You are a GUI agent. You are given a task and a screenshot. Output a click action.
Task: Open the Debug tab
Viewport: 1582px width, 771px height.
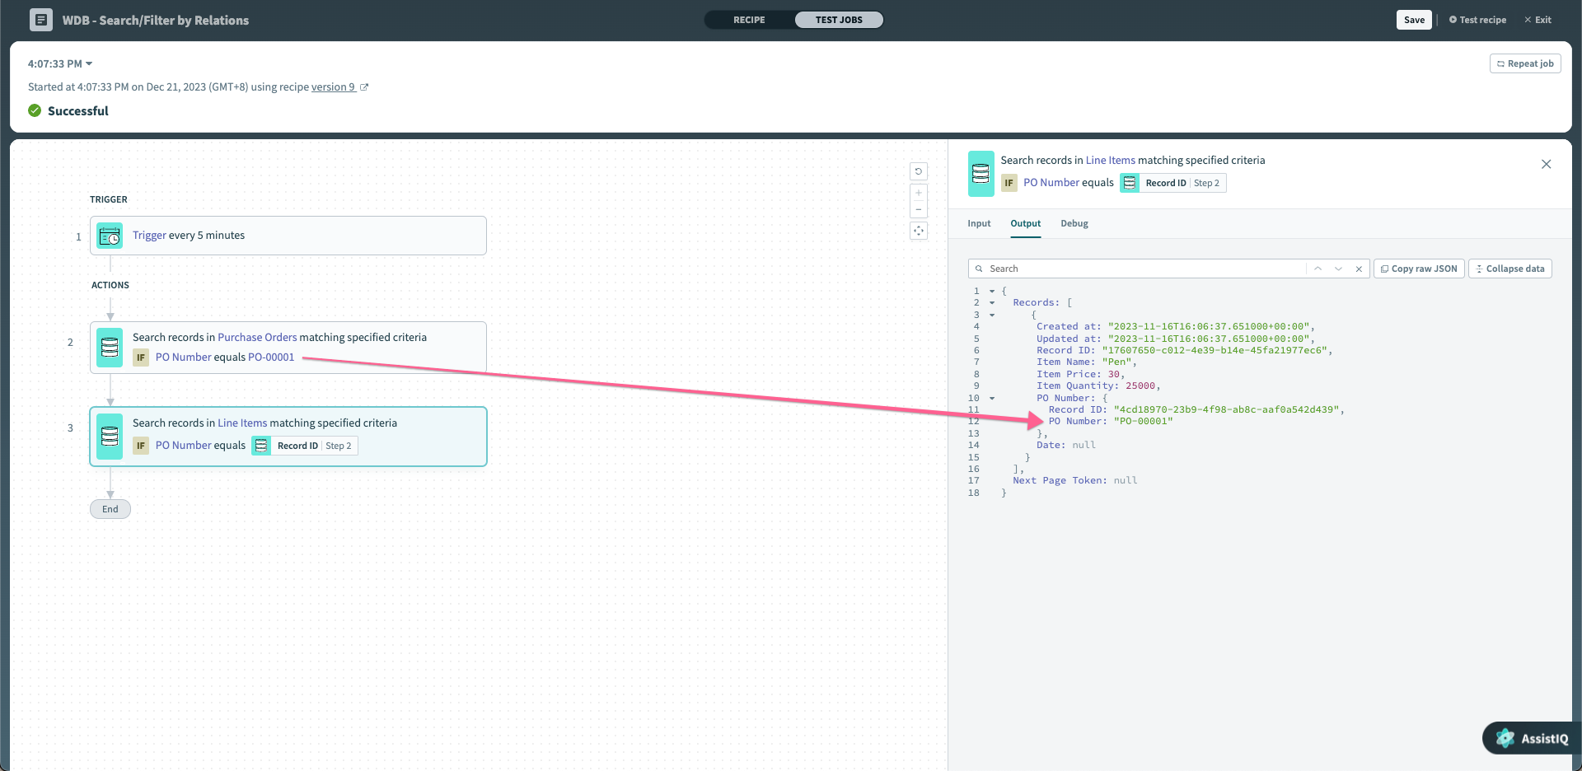(x=1074, y=223)
